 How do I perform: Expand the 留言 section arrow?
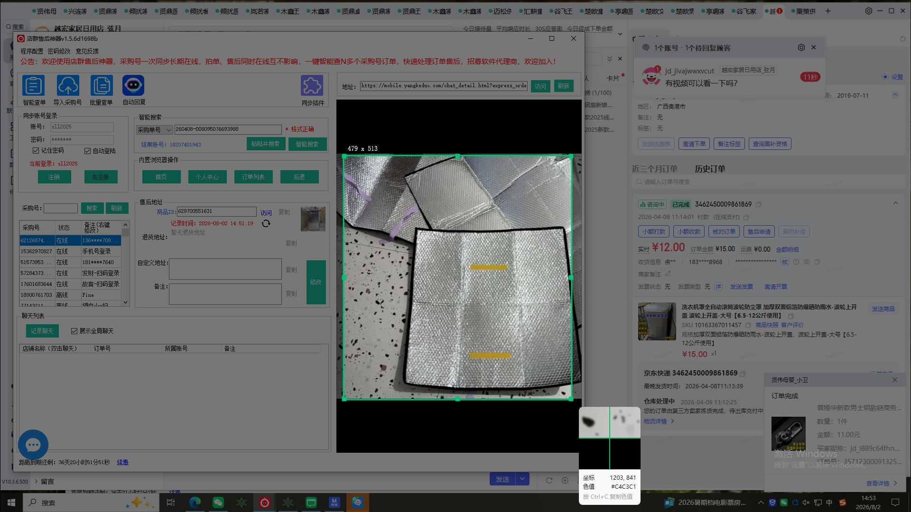point(36,481)
